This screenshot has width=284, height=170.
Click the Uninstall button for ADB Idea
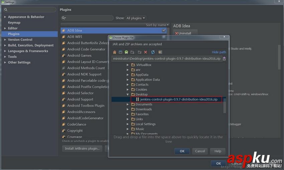coord(185,33)
